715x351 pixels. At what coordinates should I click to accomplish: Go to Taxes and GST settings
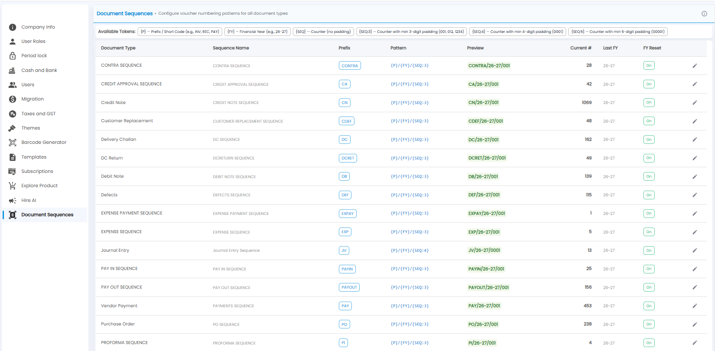pyautogui.click(x=39, y=114)
